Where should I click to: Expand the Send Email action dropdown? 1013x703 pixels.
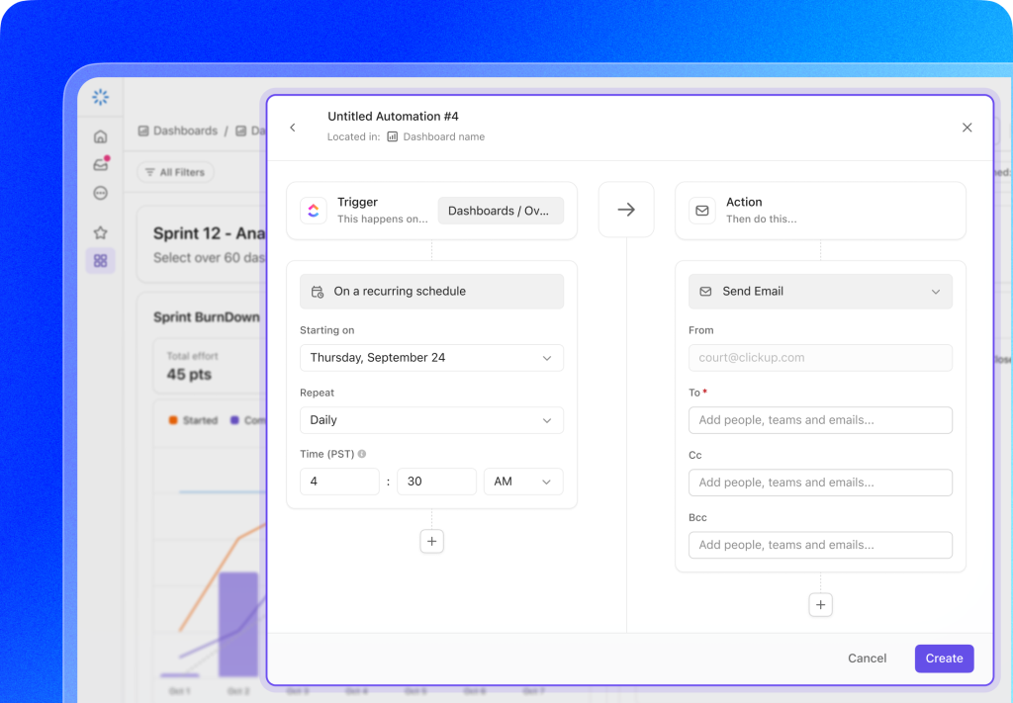[x=820, y=292]
